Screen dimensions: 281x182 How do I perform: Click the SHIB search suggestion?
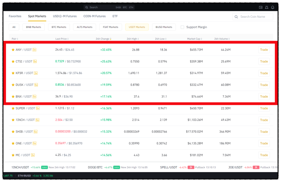[x=118, y=7]
